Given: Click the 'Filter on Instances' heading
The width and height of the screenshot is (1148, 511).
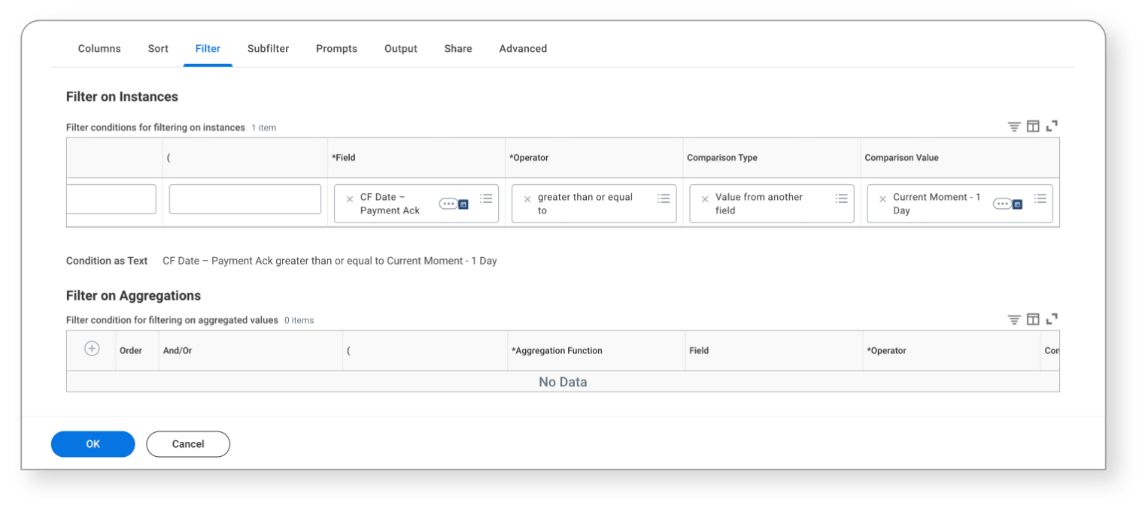Looking at the screenshot, I should click(122, 97).
